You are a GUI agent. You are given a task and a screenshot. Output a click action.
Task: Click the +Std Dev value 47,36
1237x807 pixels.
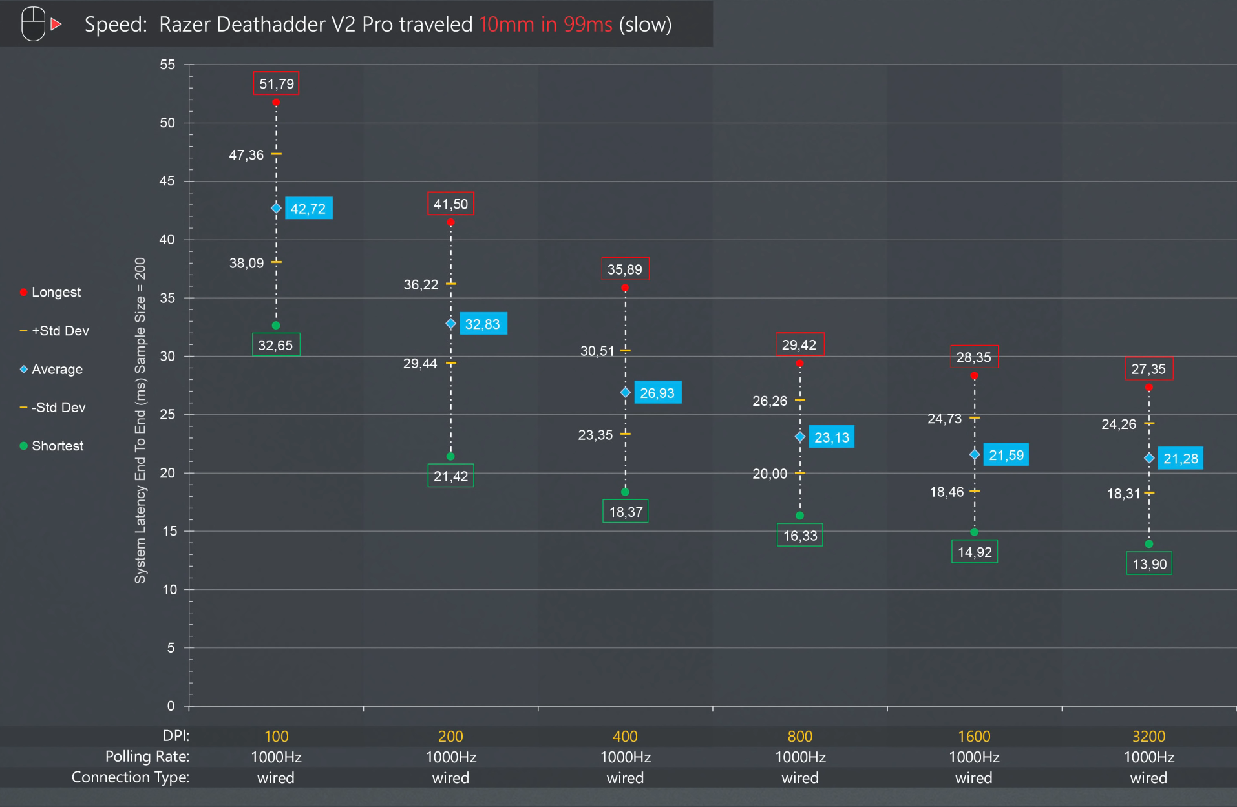point(246,155)
